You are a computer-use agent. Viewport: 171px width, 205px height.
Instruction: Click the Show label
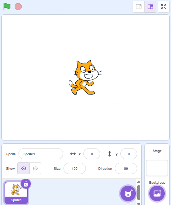pos(10,168)
